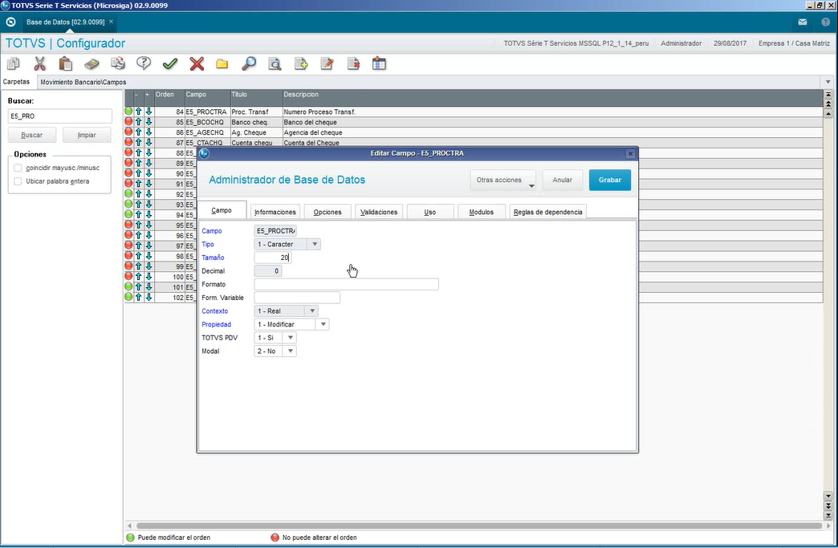Screen dimensions: 838x548
Task: Click the printer toolbar icon
Action: 117,64
